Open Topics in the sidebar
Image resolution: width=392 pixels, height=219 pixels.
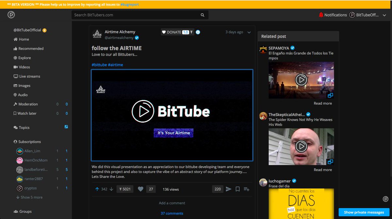22,127
